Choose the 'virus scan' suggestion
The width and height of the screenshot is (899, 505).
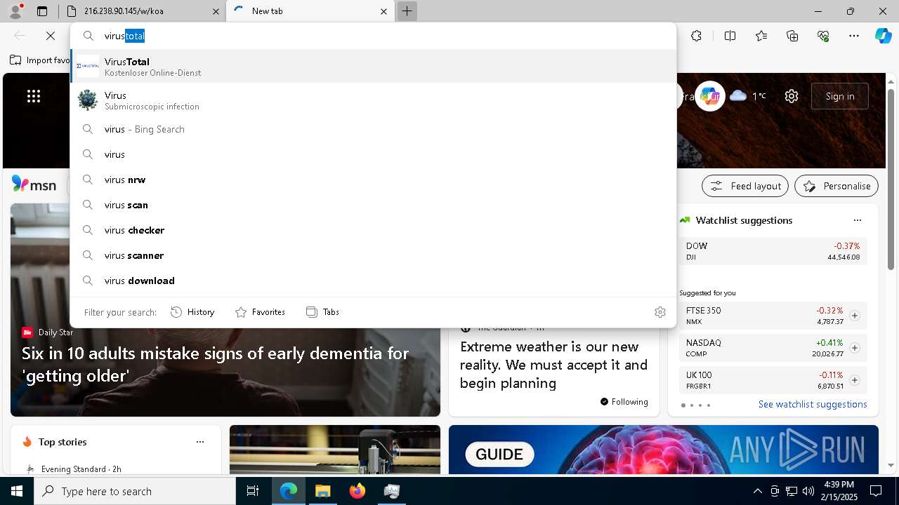tap(373, 205)
